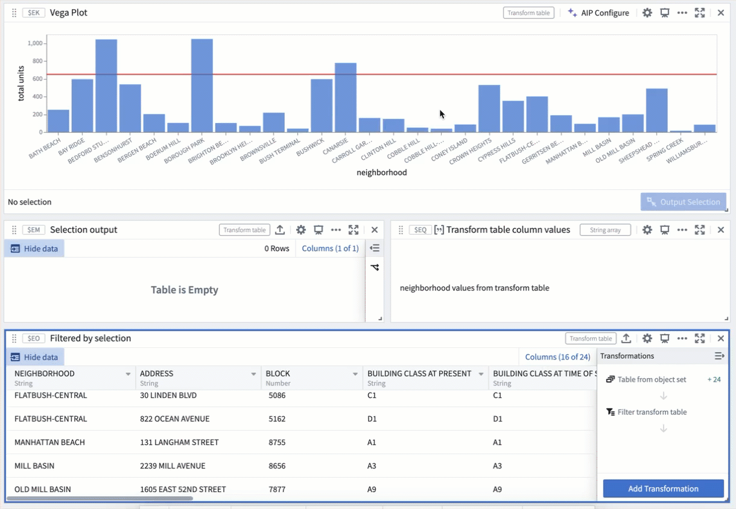The width and height of the screenshot is (736, 509).
Task: Click presentation icon in Transform table column values
Action: coord(665,230)
